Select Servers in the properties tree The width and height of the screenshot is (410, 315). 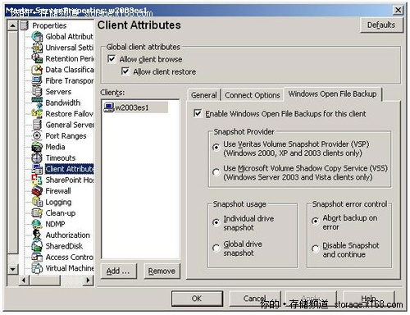click(x=58, y=92)
